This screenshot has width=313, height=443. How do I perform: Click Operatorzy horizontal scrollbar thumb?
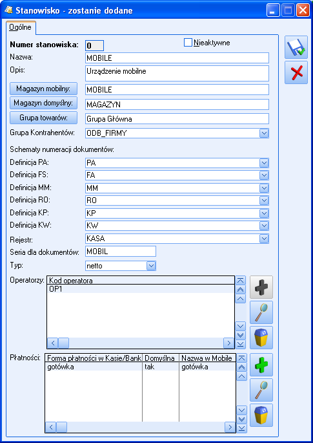[x=63, y=343]
